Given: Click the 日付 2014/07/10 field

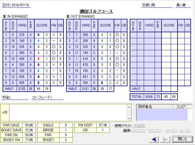Looking at the screenshot, I should pyautogui.click(x=16, y=5).
